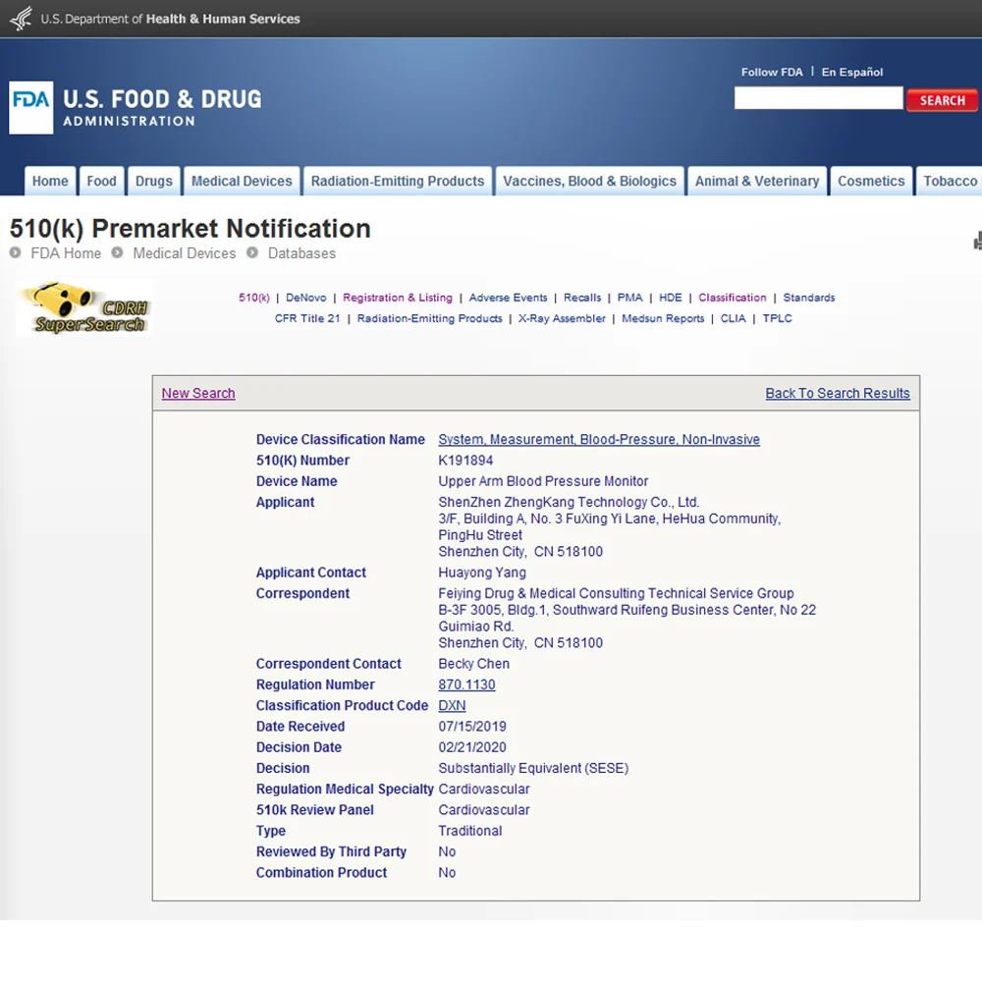Screen dimensions: 982x982
Task: Open the Medical Devices tab
Action: tap(242, 181)
